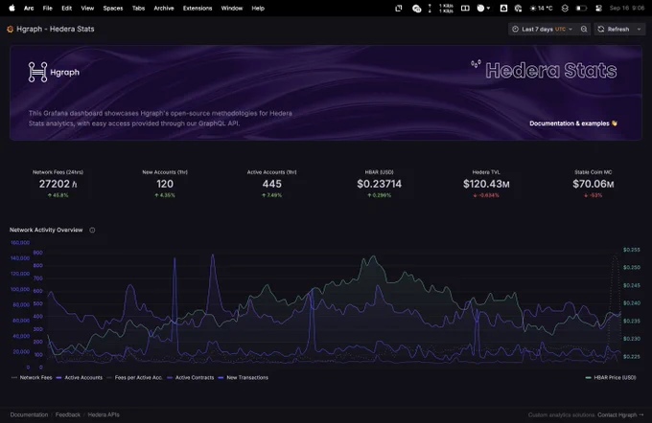This screenshot has width=652, height=423.
Task: Click the 45.8% change under Network Fees
Action: click(58, 195)
